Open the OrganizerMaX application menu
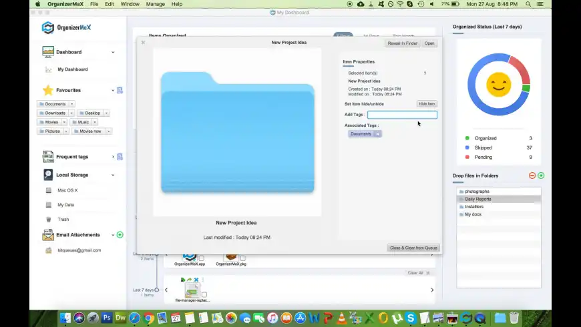 tap(65, 4)
